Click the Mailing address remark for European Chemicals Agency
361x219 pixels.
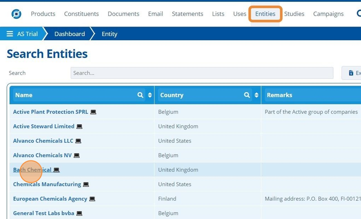click(x=313, y=199)
